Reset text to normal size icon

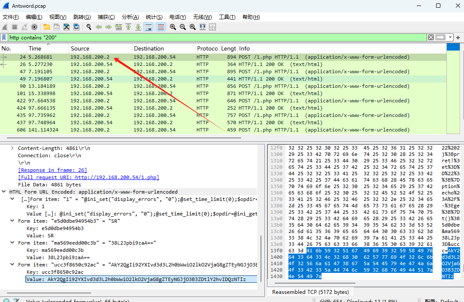click(193, 27)
